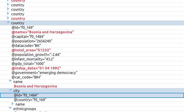Collapse the city node

(10, 90)
